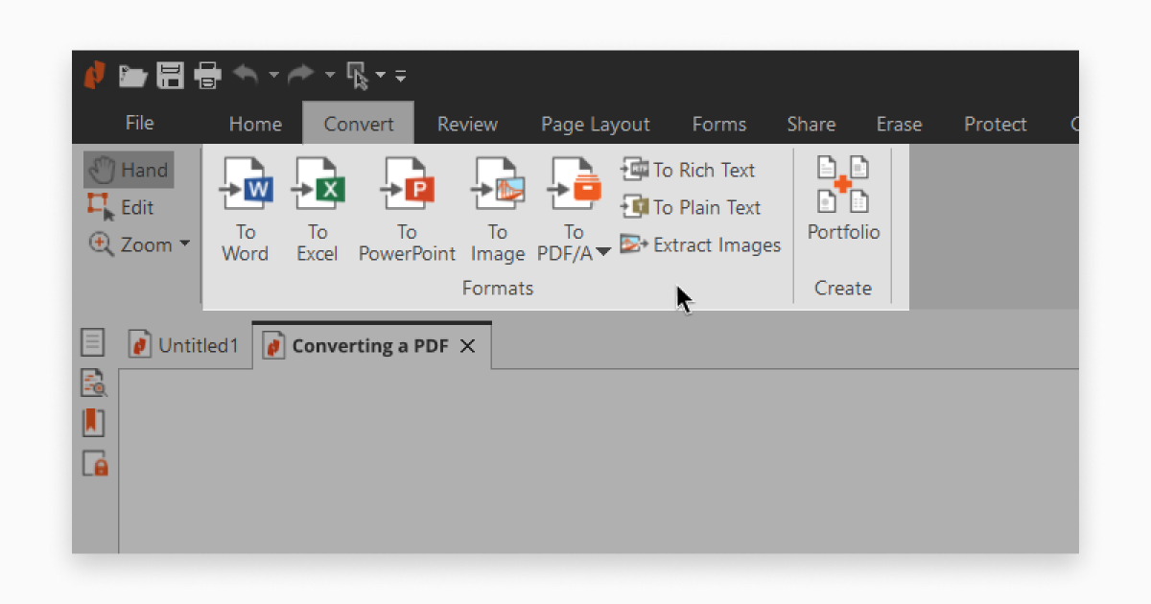This screenshot has width=1151, height=604.
Task: Create a PDF Portfolio
Action: (x=842, y=201)
